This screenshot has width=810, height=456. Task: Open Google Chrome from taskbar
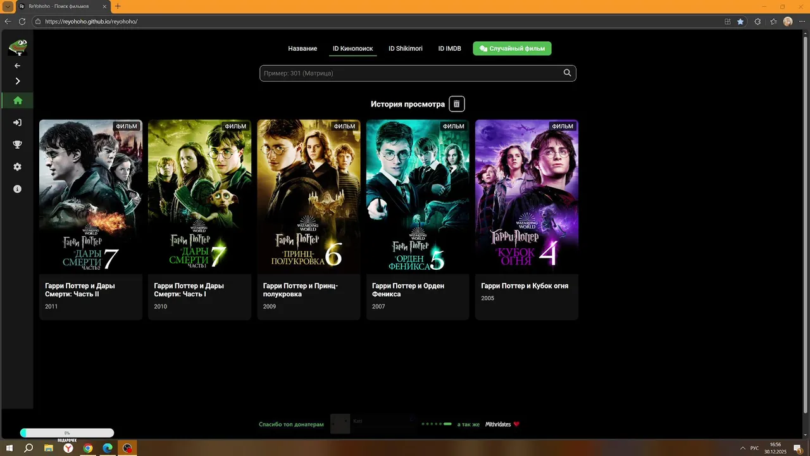(88, 448)
